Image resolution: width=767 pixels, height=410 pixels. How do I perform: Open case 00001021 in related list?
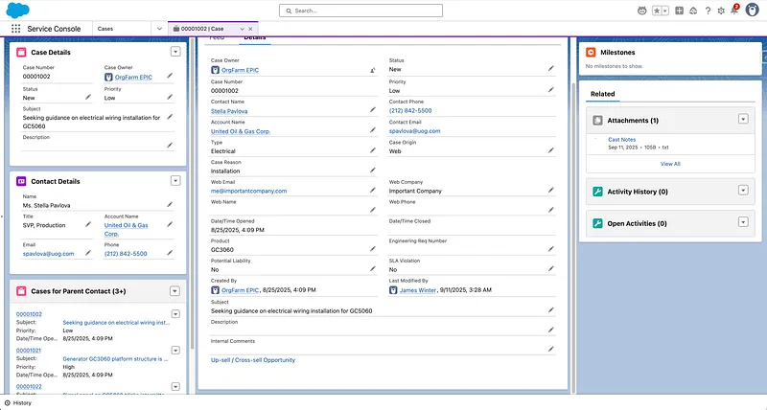point(29,351)
